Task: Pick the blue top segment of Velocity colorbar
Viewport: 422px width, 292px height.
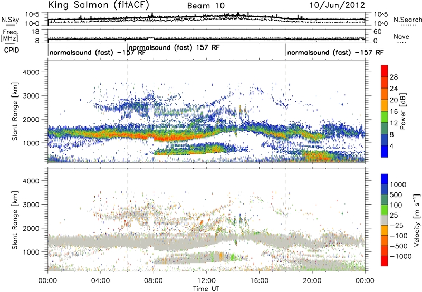Action: point(385,179)
